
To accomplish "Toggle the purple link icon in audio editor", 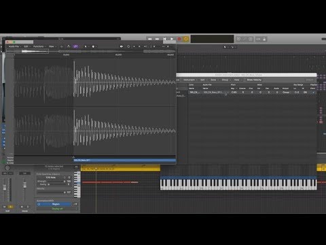I will [x=75, y=46].
